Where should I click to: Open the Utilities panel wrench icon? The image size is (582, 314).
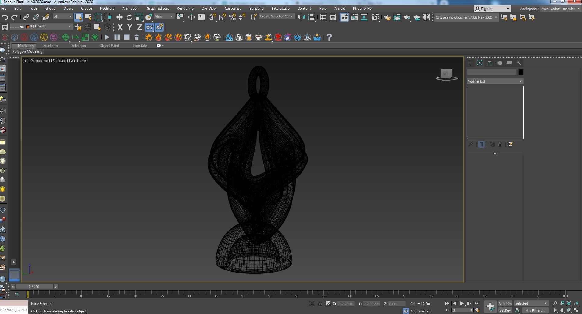pos(519,63)
